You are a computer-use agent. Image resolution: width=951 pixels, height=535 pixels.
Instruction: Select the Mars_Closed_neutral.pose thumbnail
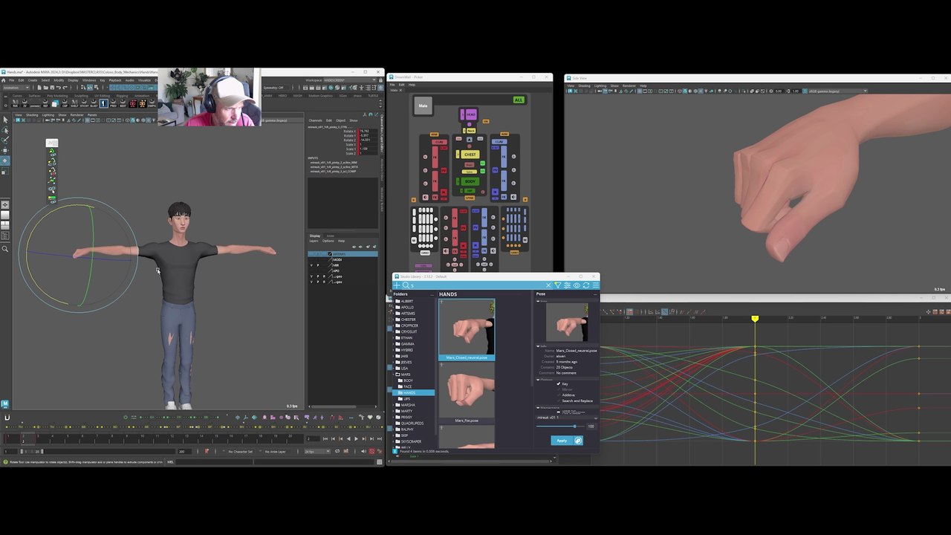467,331
